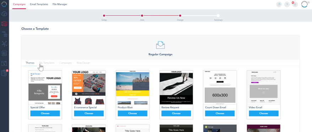Open the landing page sidebar icon

[4, 64]
